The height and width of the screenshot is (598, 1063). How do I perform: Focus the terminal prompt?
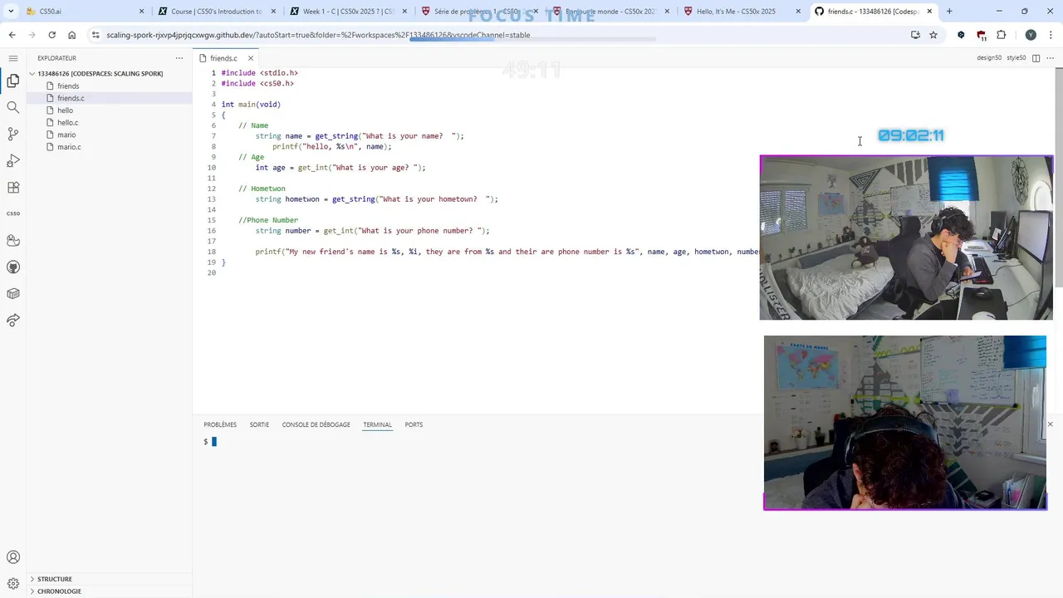pyautogui.click(x=214, y=442)
